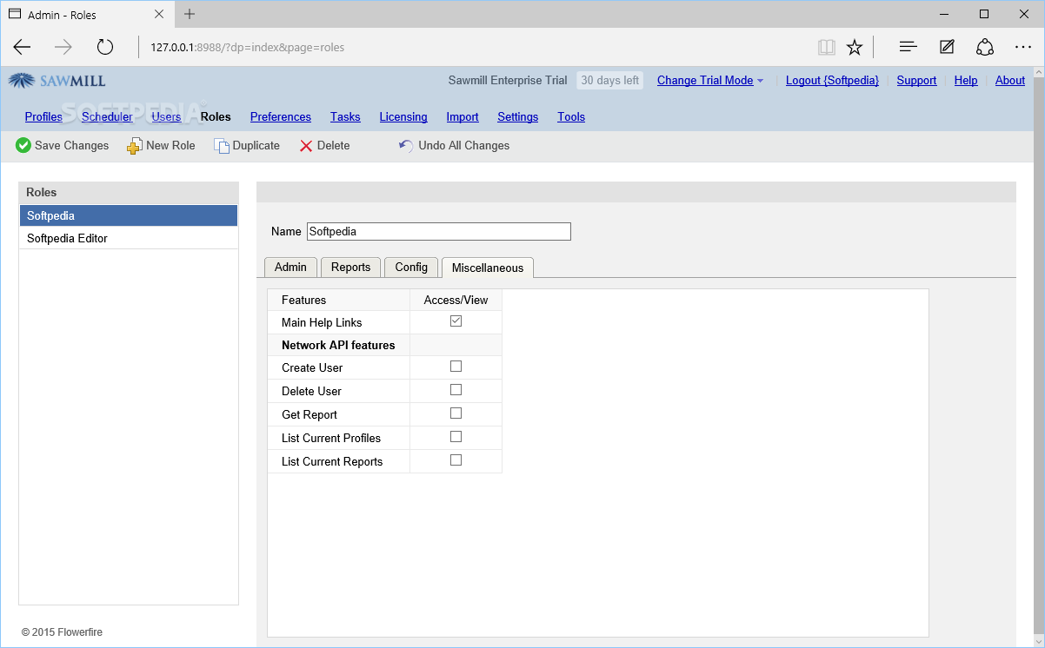This screenshot has width=1045, height=648.
Task: Open the Users page
Action: 166,117
